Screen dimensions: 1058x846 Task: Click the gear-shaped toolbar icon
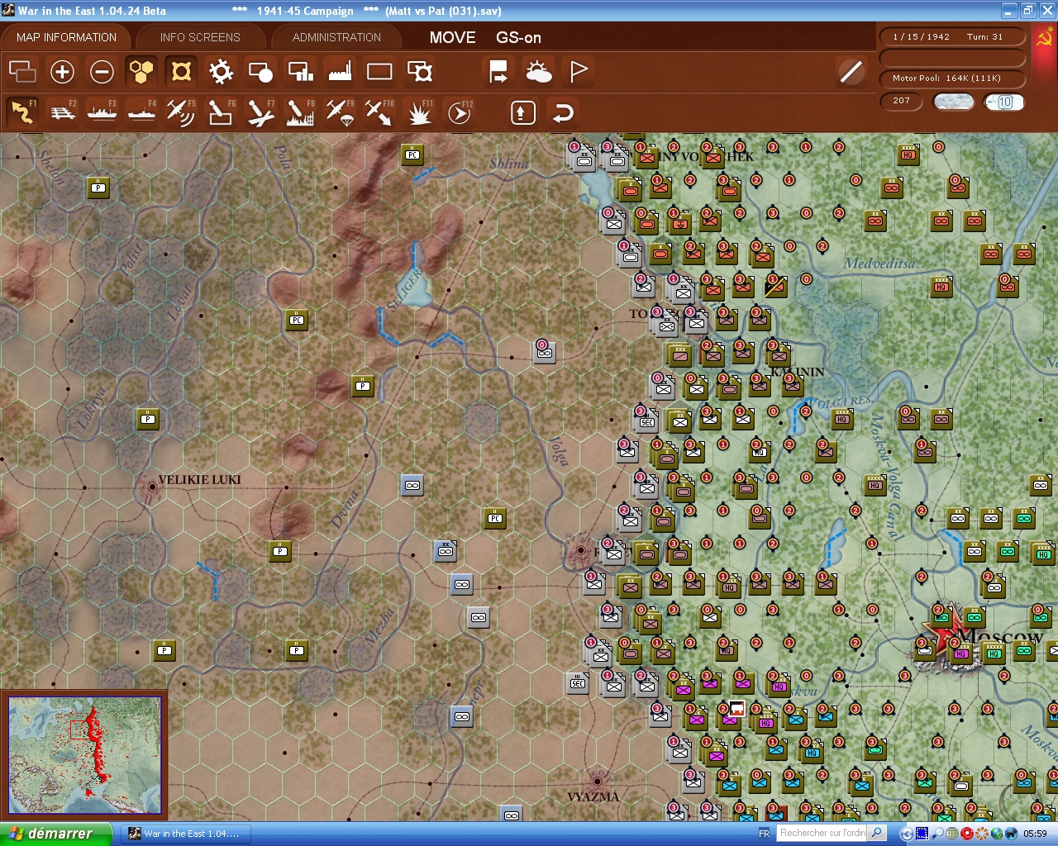221,72
